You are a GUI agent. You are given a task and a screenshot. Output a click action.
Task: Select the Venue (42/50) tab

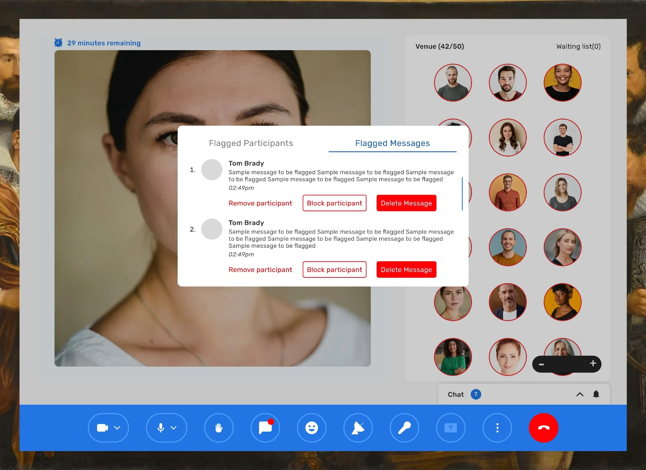(x=440, y=46)
